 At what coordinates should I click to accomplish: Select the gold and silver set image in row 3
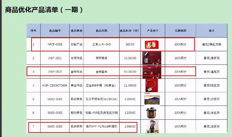coord(152,72)
